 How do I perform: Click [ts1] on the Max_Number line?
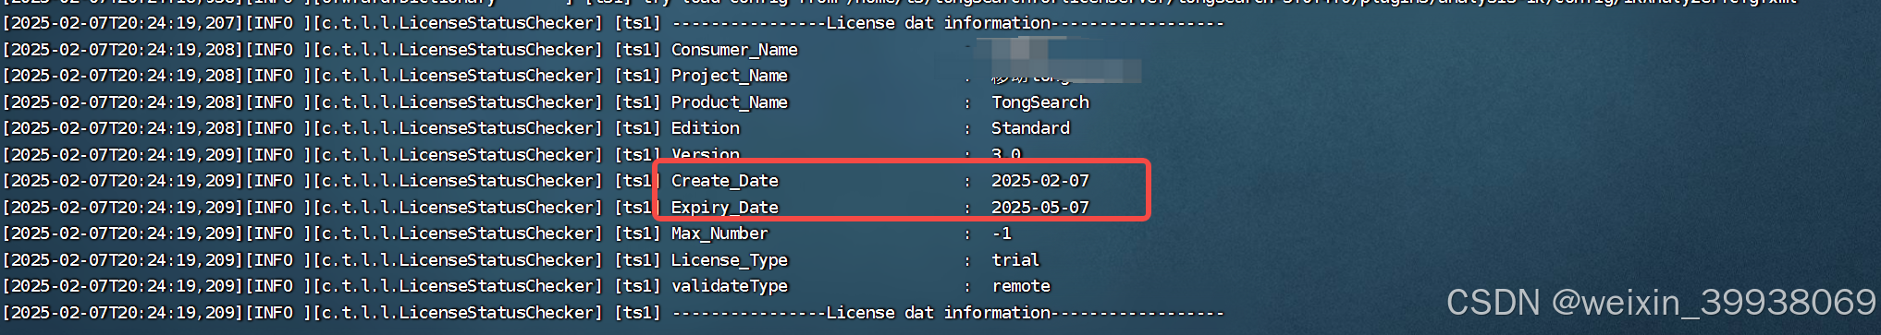tap(638, 233)
